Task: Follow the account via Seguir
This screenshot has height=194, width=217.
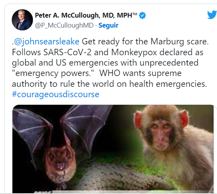Action: coord(108,25)
